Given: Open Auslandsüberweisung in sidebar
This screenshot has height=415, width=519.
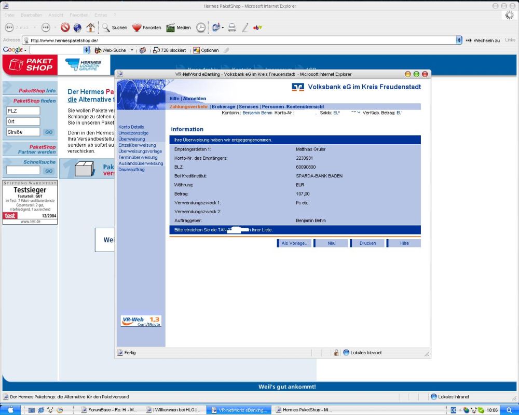Looking at the screenshot, I should [x=141, y=163].
